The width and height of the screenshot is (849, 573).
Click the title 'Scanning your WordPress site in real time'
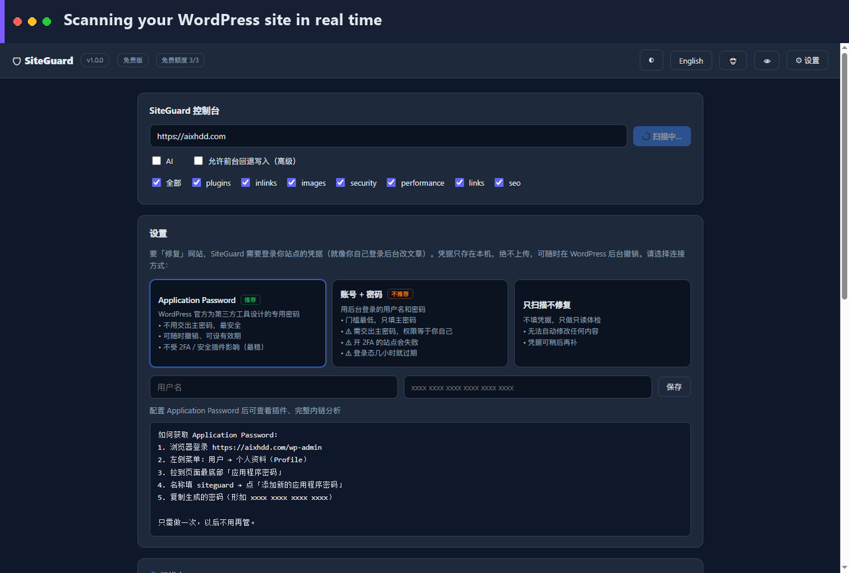click(x=223, y=20)
